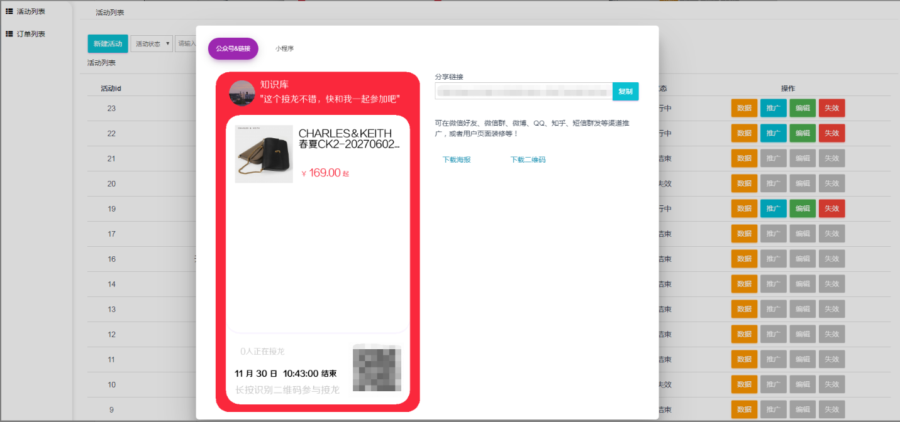The width and height of the screenshot is (900, 422).
Task: Click the 下载海报 link
Action: click(x=457, y=160)
